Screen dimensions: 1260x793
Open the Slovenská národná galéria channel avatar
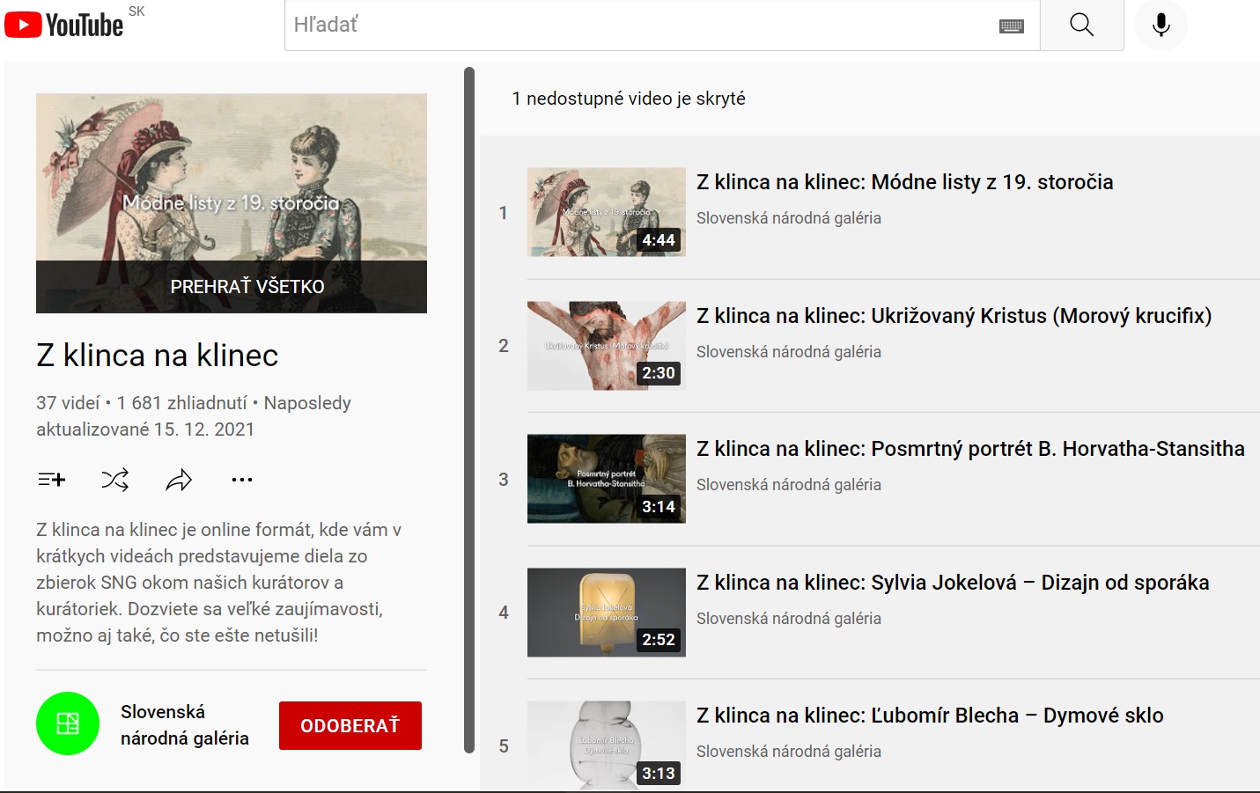[x=68, y=723]
